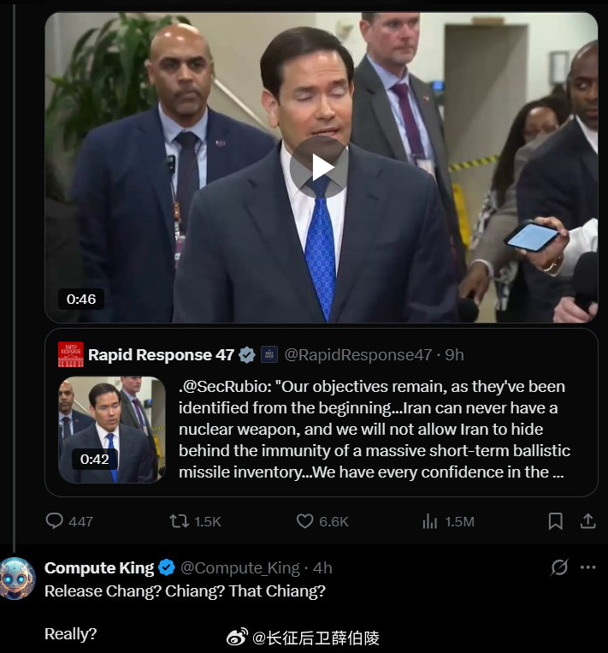Open Grok icon on Compute King reply
The width and height of the screenshot is (608, 653).
tap(560, 567)
